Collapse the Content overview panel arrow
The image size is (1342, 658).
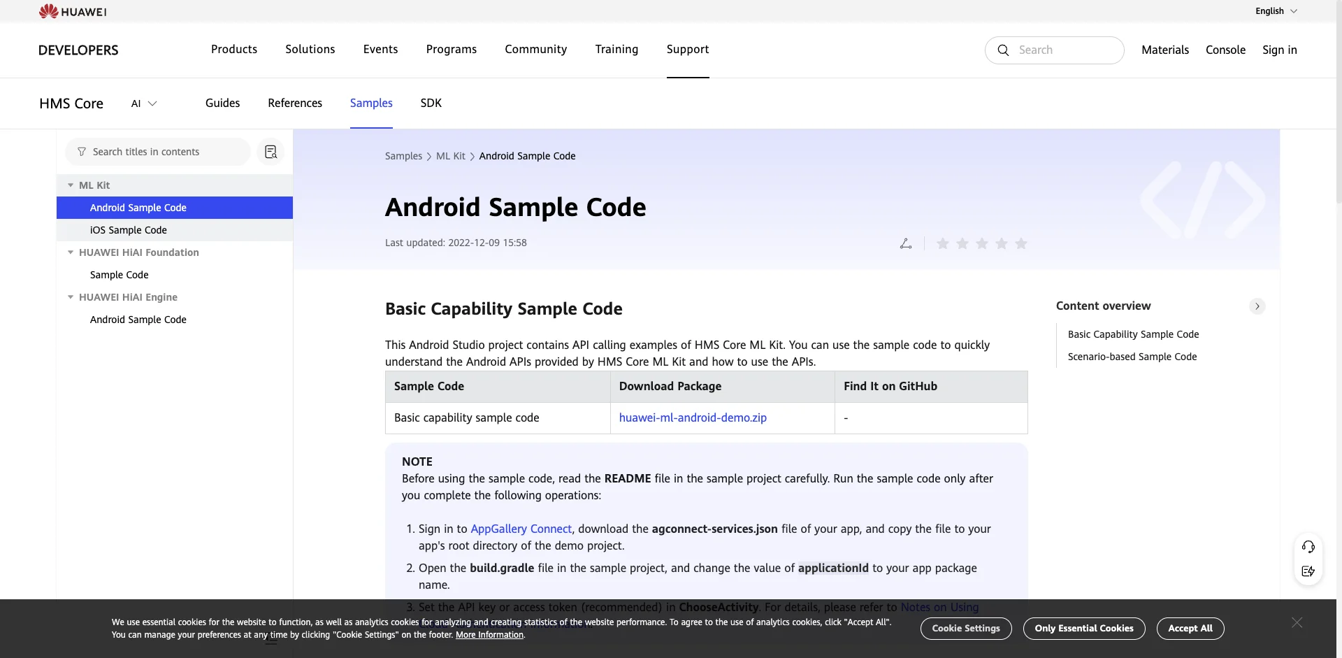[x=1257, y=306]
